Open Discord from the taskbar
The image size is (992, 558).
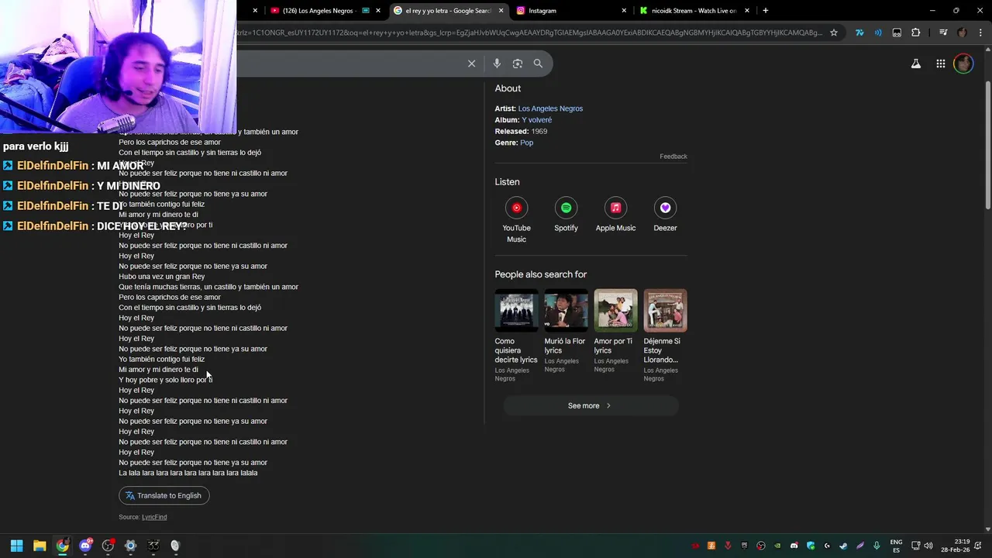tap(85, 546)
